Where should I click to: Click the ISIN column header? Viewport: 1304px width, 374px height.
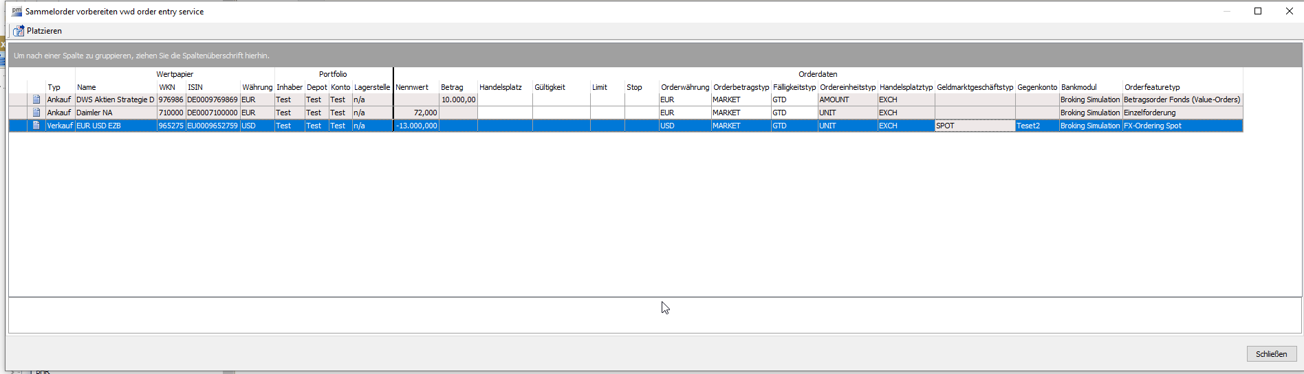pos(195,87)
